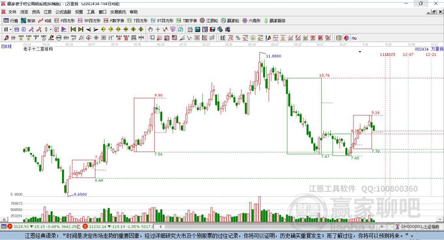Image resolution: width=444 pixels, height=240 pixels.
Task: Click the 5.6500 low price label near candles
Action: pos(80,195)
